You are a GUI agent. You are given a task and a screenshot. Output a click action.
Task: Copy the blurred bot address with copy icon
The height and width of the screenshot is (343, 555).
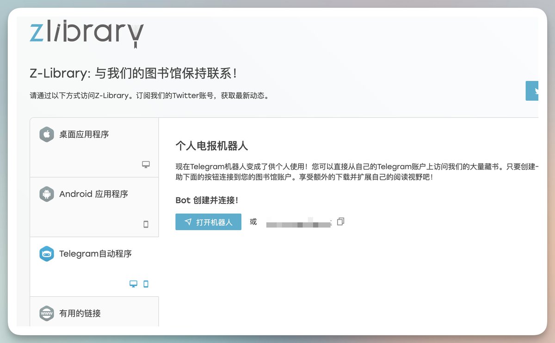coord(341,221)
